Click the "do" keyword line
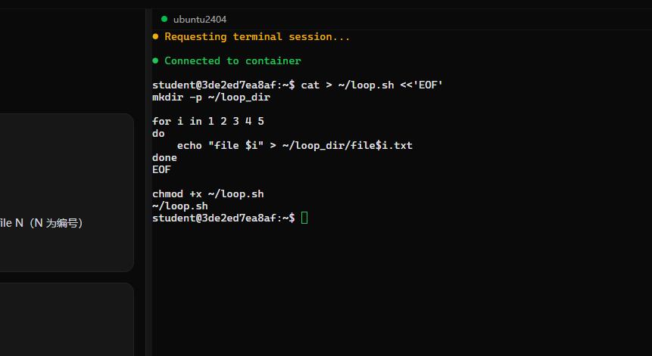The height and width of the screenshot is (356, 652). tap(158, 134)
